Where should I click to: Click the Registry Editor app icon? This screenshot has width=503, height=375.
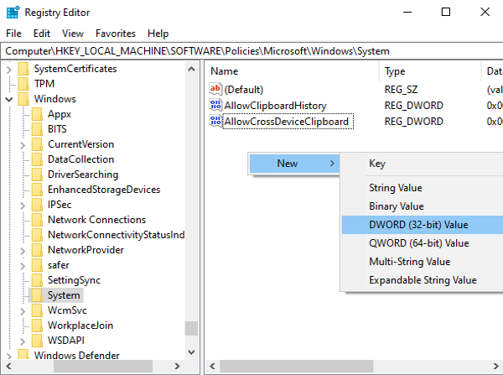pos(13,13)
